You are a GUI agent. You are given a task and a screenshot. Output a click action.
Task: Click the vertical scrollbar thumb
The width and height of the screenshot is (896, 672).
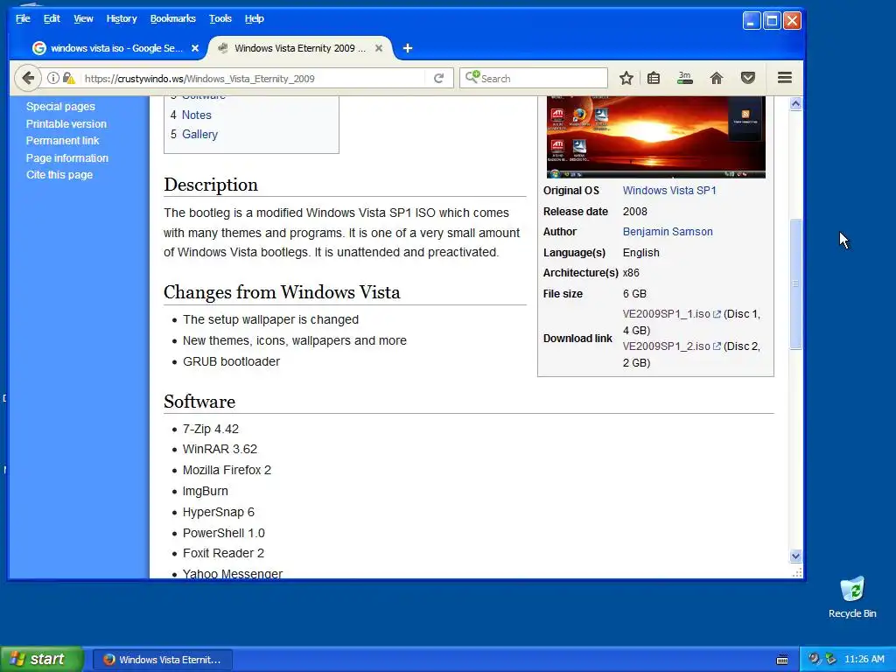pyautogui.click(x=795, y=284)
